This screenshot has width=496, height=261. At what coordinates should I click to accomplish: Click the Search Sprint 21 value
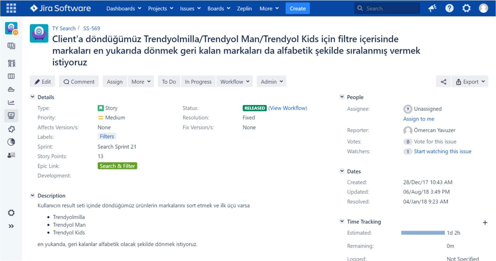click(117, 147)
